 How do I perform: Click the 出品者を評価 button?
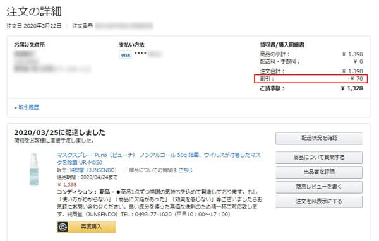tap(319, 172)
